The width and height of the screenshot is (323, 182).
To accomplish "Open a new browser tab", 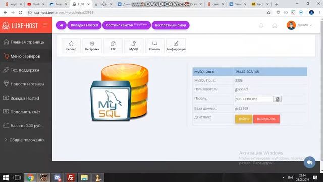I will pyautogui.click(x=277, y=4).
